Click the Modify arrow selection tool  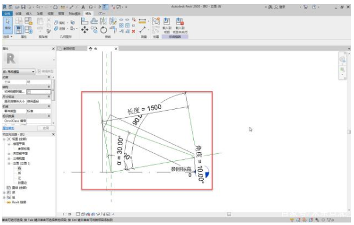pos(8,24)
